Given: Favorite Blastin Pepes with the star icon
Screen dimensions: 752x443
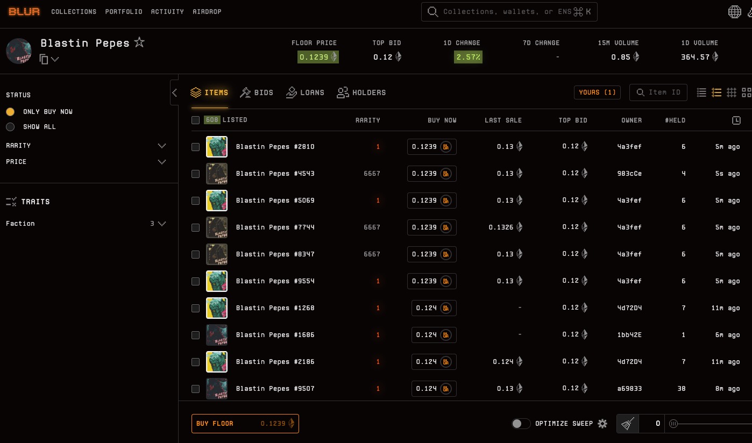Looking at the screenshot, I should (x=139, y=42).
